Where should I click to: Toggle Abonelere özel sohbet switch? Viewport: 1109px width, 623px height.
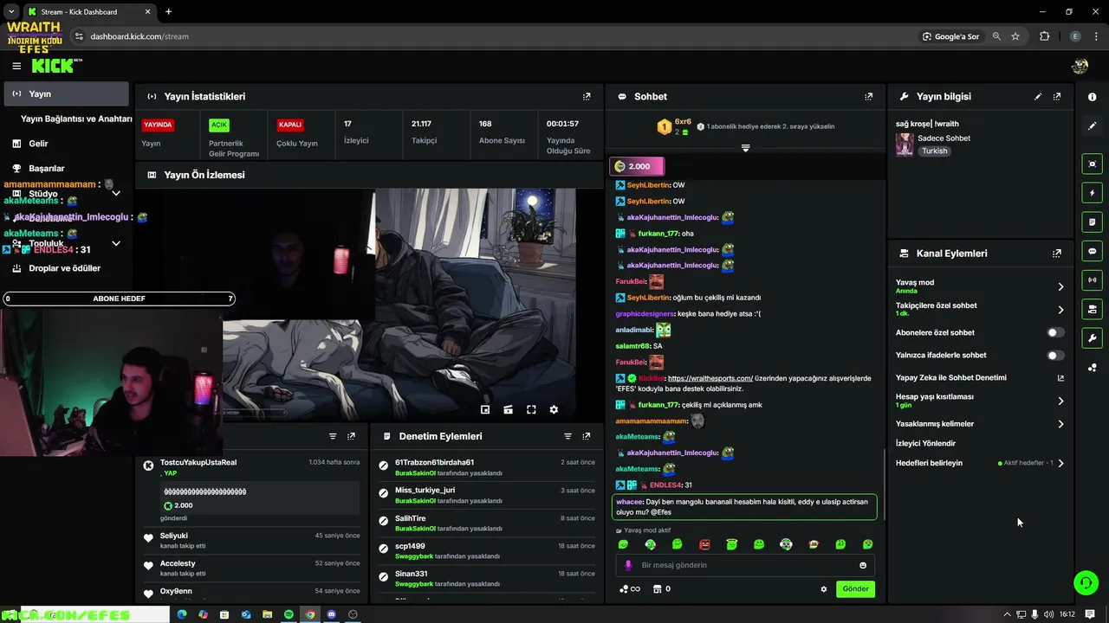pyautogui.click(x=1054, y=333)
